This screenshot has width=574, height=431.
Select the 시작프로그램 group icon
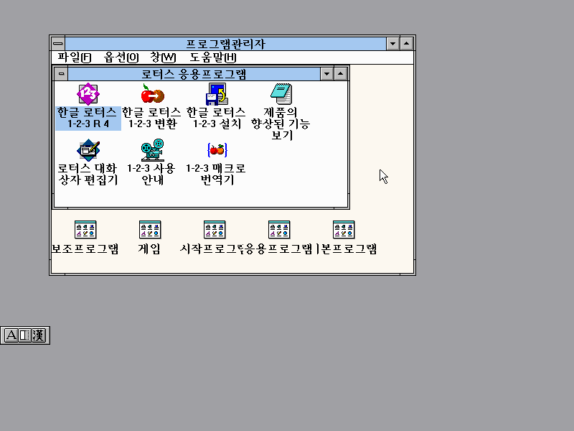(x=215, y=230)
